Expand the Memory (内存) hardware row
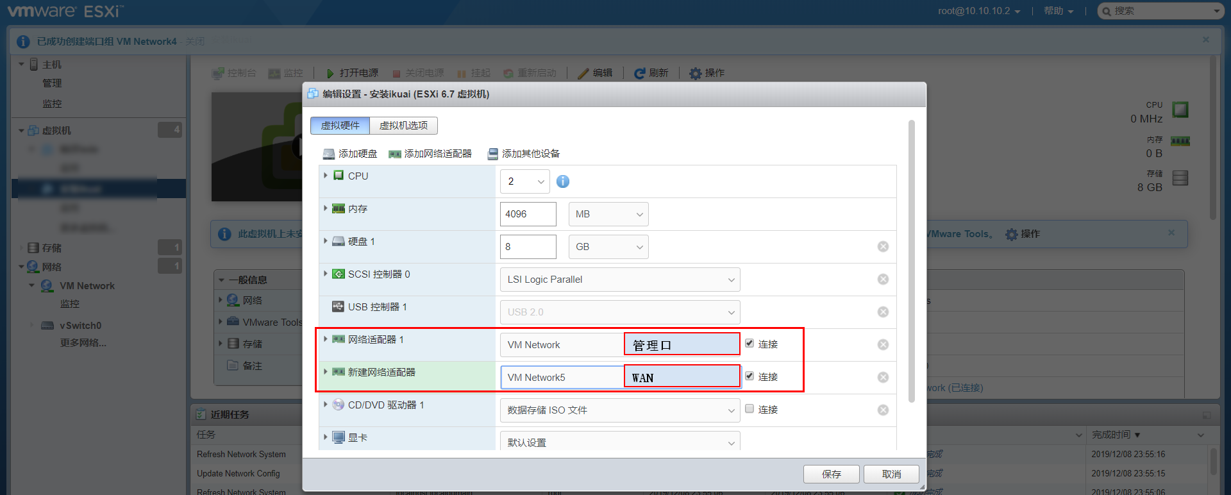Viewport: 1231px width, 495px height. pos(326,208)
